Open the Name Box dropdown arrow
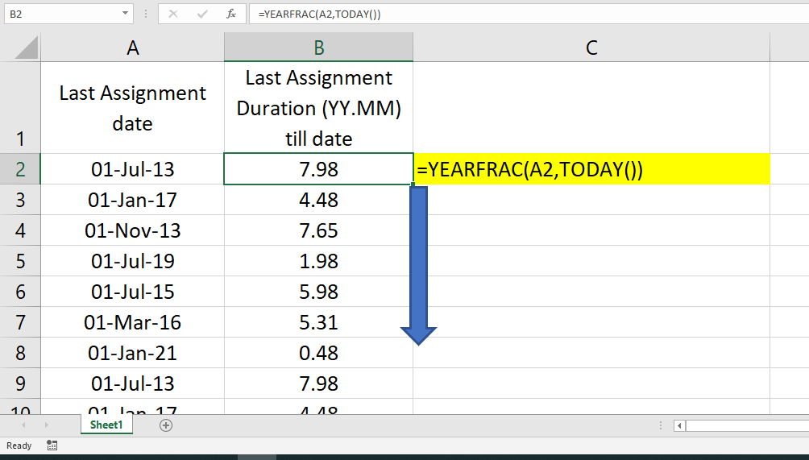The height and width of the screenshot is (460, 809). 125,14
